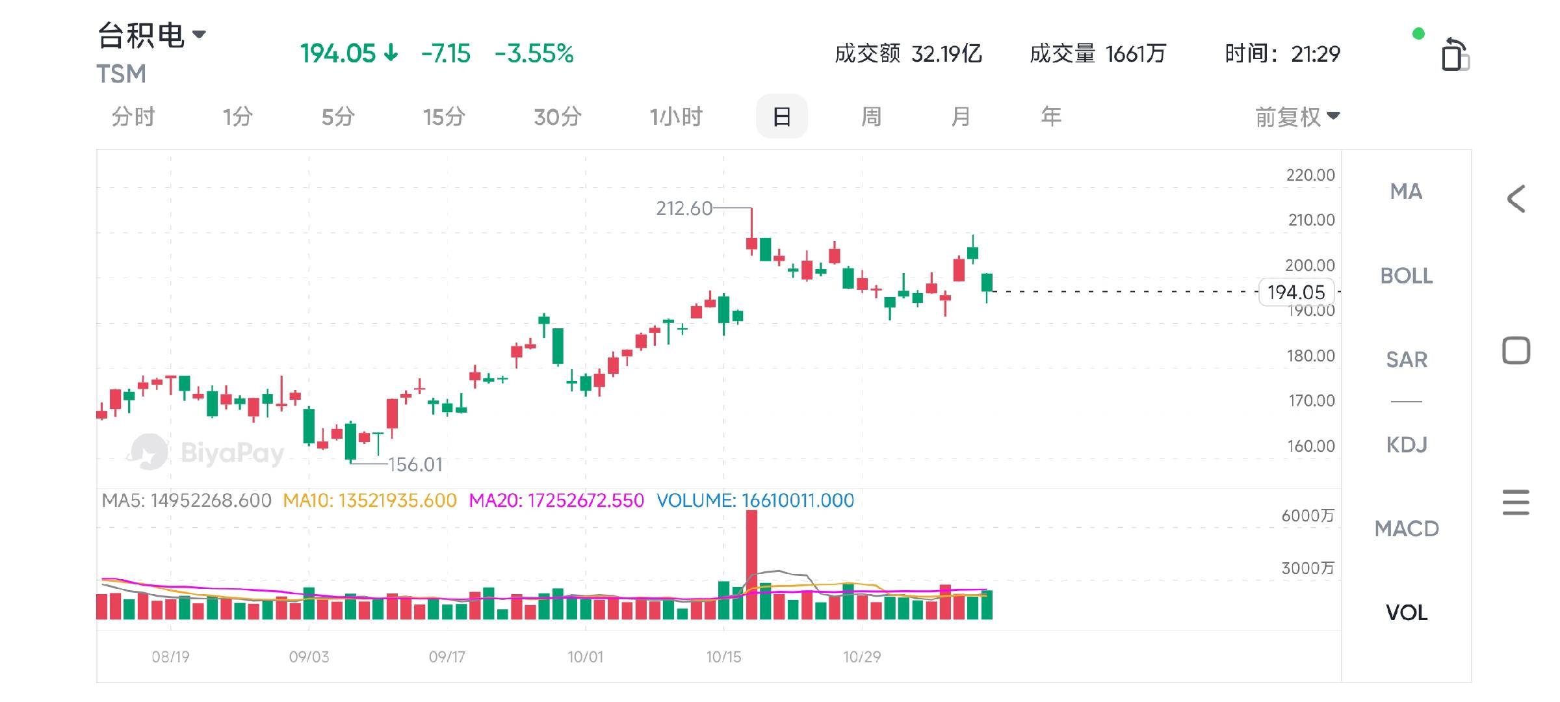The height and width of the screenshot is (702, 1560).
Task: Select the 5分 timeframe tab
Action: (338, 117)
